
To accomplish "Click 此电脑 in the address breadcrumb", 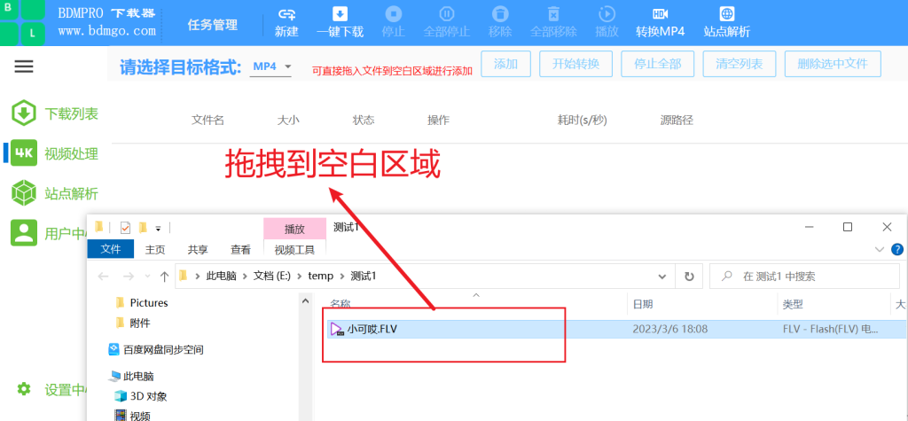I will (221, 277).
